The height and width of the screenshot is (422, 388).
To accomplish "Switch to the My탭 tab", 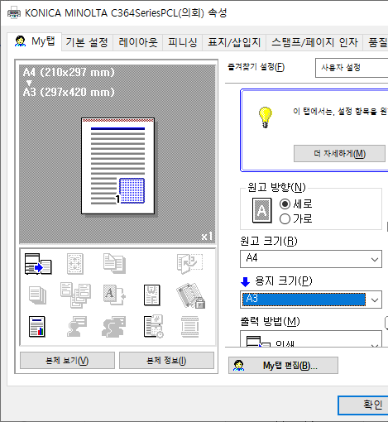I will pyautogui.click(x=34, y=41).
